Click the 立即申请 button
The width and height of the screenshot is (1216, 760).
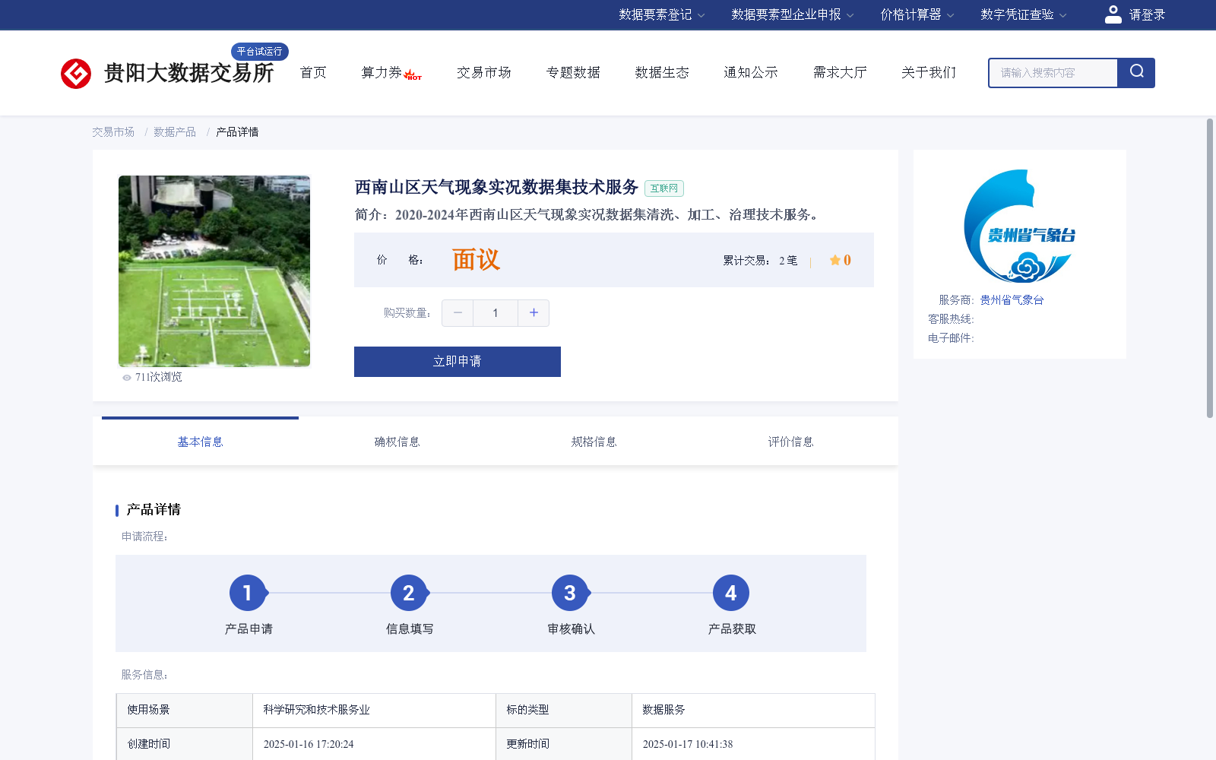(458, 362)
